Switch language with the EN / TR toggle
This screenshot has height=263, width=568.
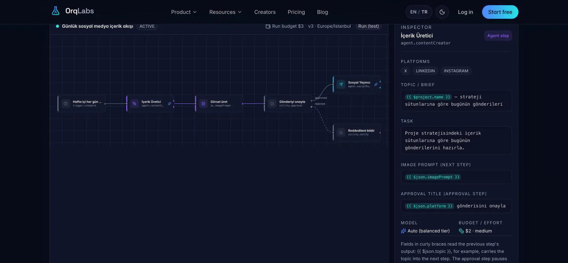pyautogui.click(x=419, y=12)
